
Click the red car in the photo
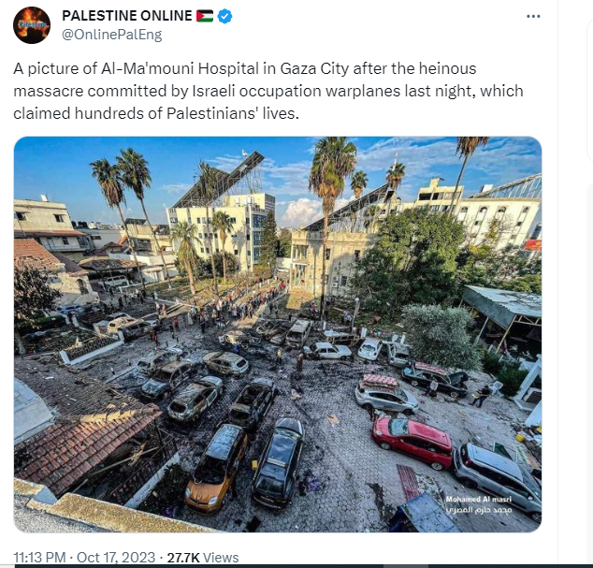click(412, 442)
